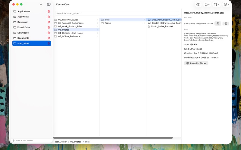Select the 03_Photos folder row
This screenshot has height=150, width=241.
76,30
